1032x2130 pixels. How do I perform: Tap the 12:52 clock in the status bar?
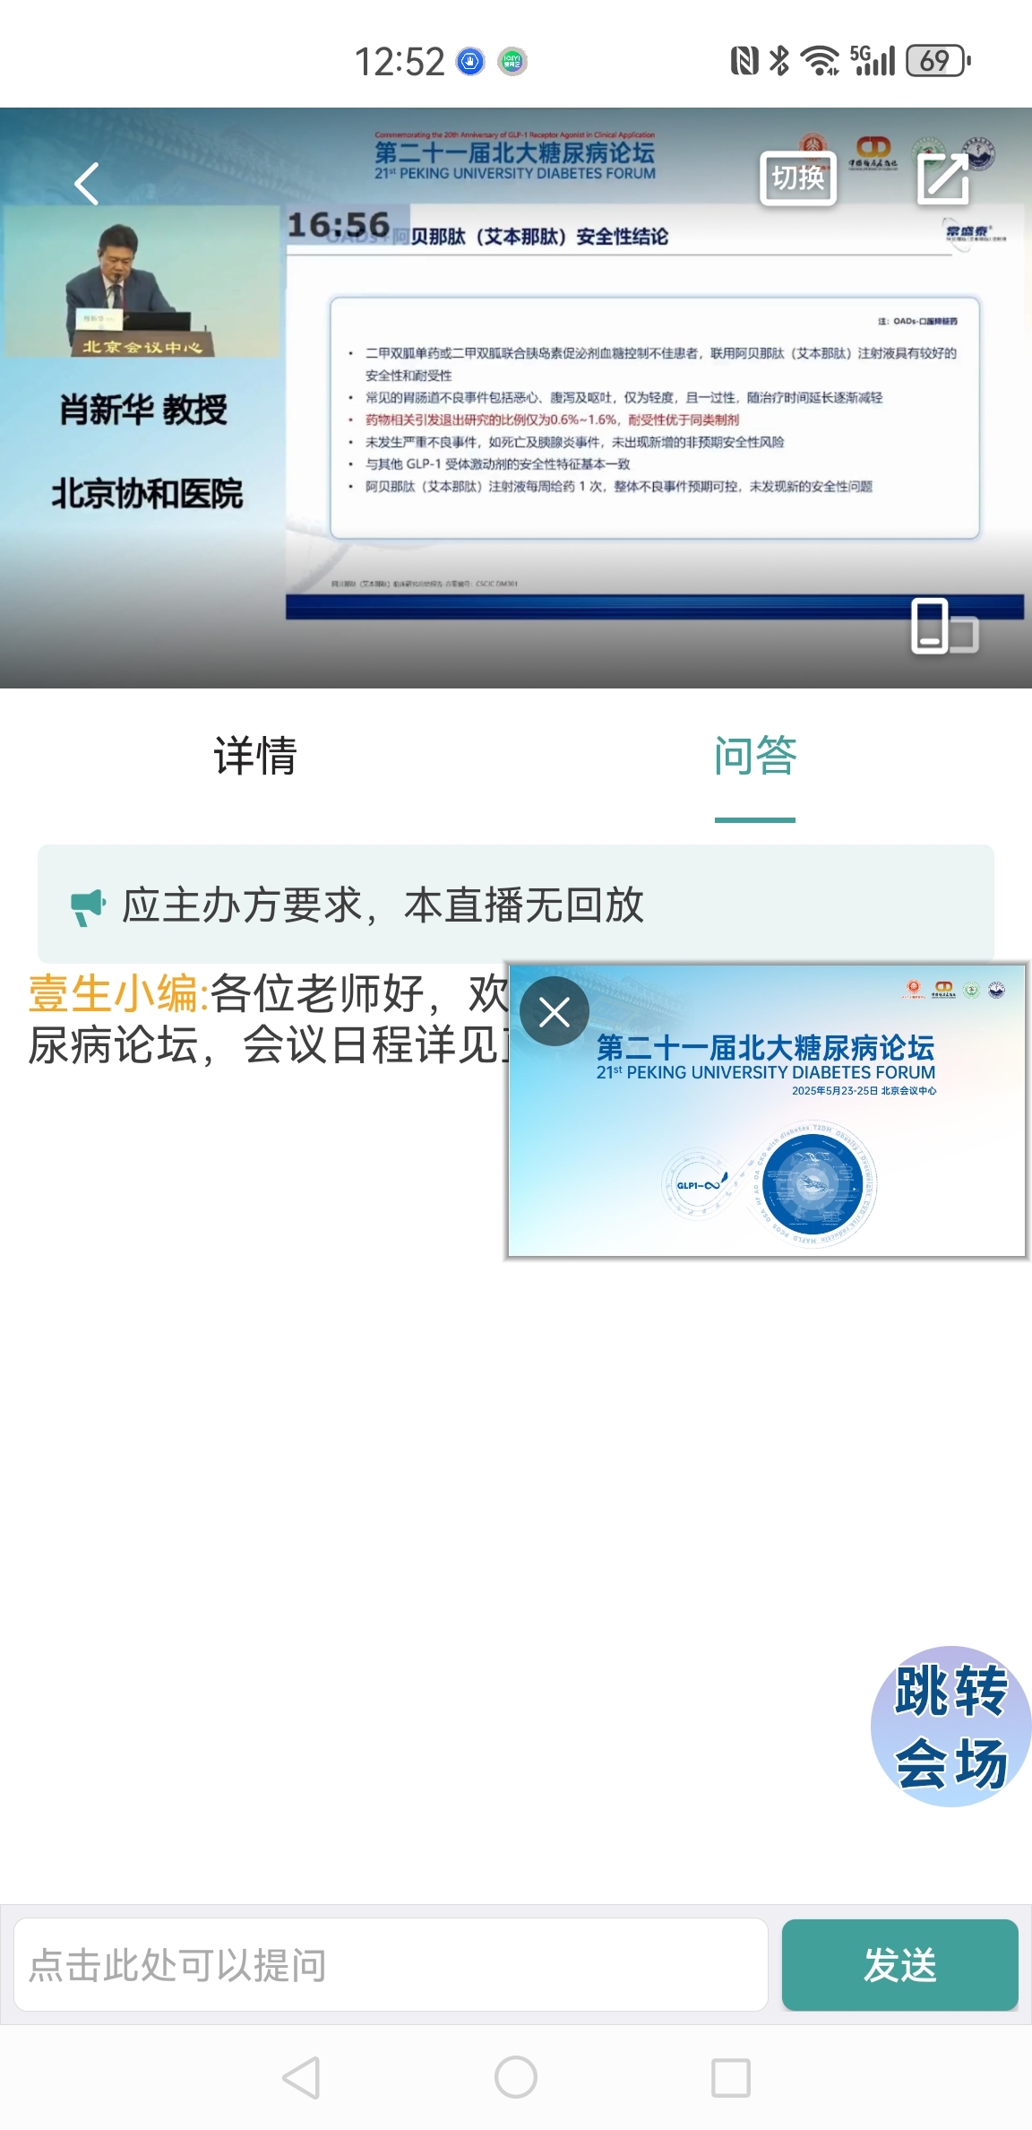coord(400,62)
